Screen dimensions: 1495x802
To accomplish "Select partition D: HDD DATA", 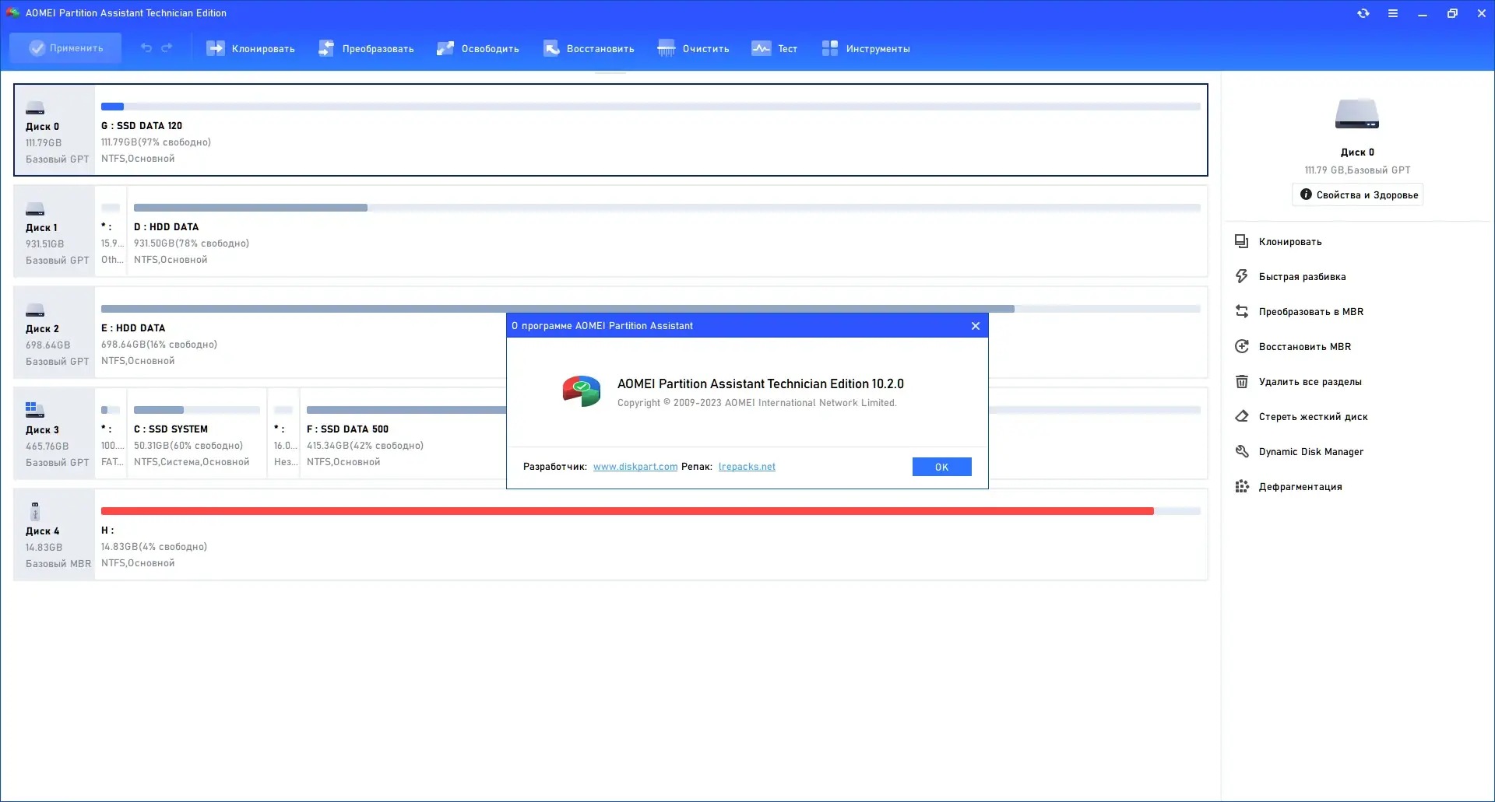I will click(x=667, y=231).
